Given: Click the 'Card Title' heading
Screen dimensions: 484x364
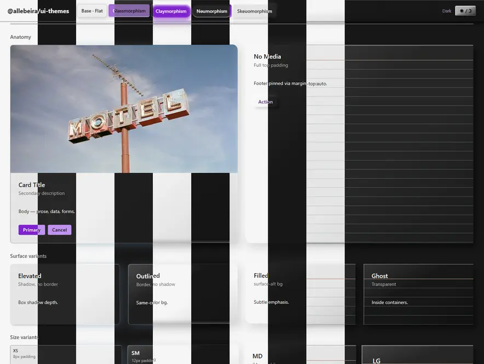Looking at the screenshot, I should 32,185.
